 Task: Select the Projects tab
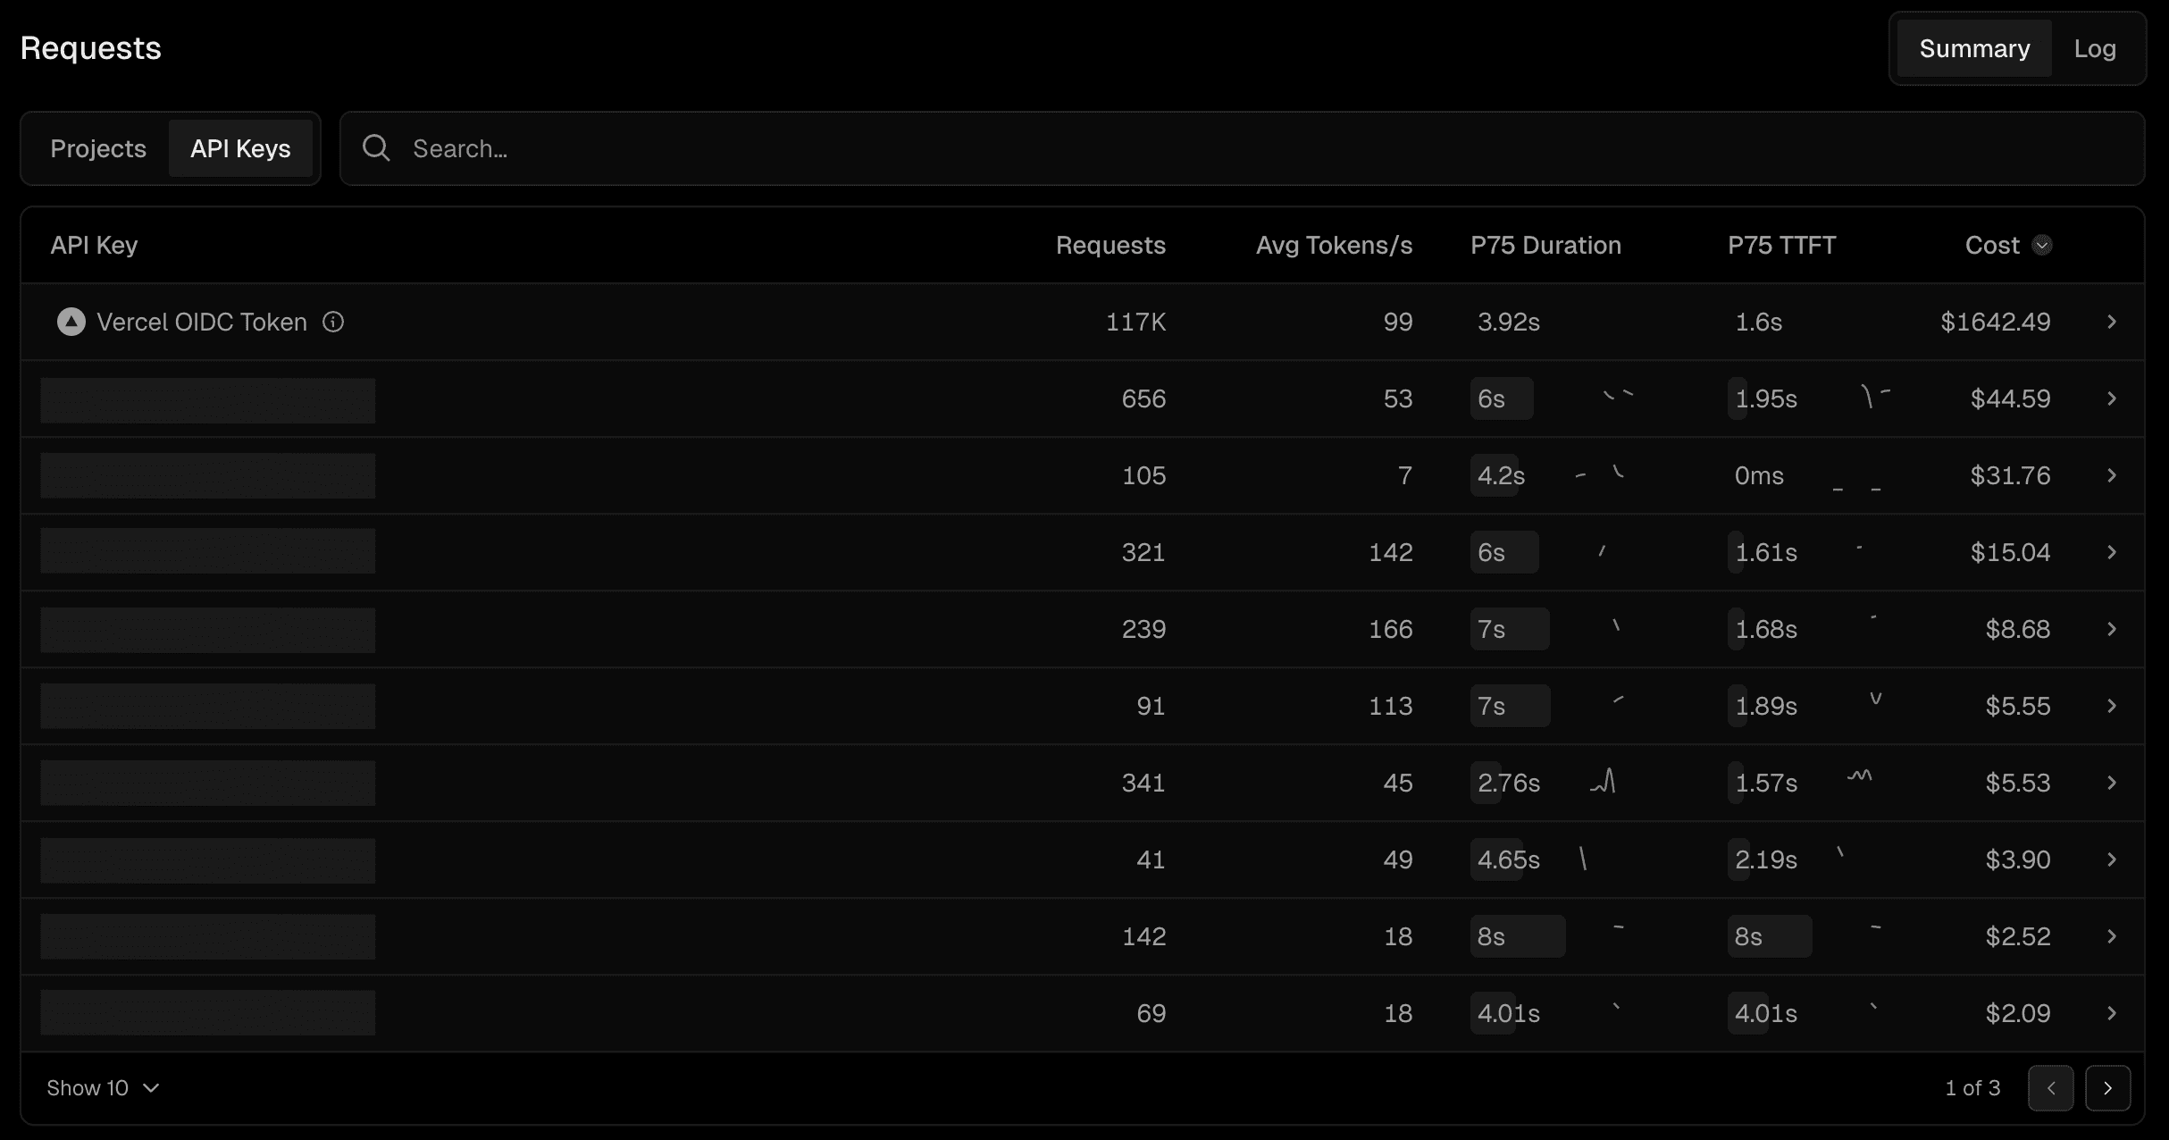[98, 148]
